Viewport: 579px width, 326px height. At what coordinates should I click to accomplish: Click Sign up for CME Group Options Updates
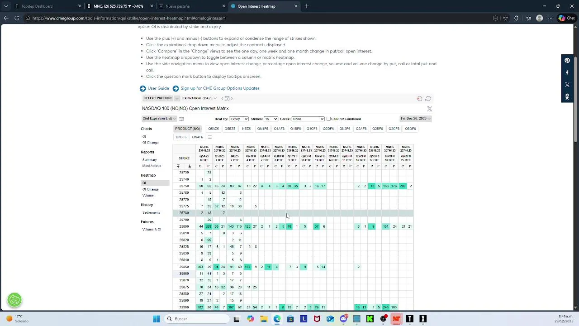click(220, 88)
